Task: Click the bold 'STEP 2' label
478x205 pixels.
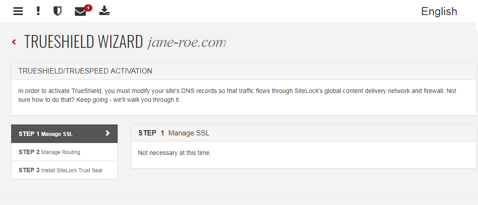Action: pyautogui.click(x=29, y=152)
